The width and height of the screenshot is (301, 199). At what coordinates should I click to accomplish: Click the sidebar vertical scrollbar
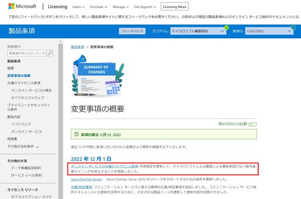pos(61,119)
